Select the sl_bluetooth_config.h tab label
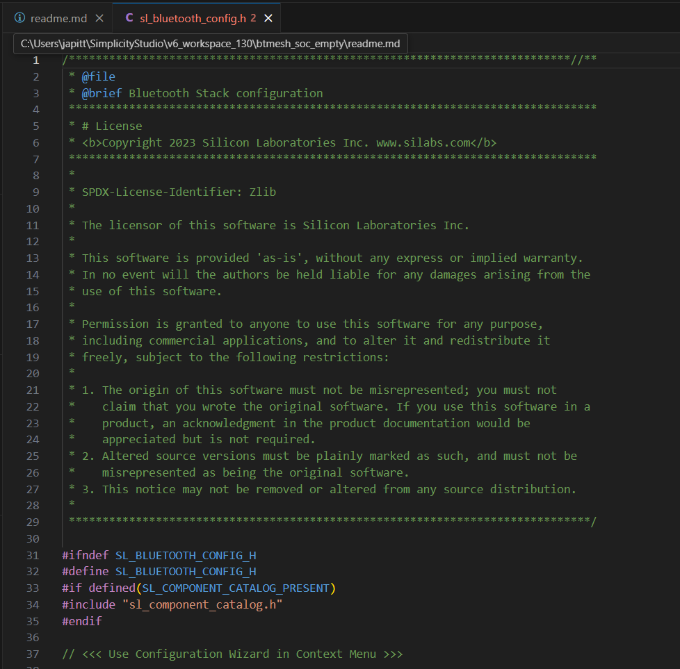 pyautogui.click(x=193, y=18)
